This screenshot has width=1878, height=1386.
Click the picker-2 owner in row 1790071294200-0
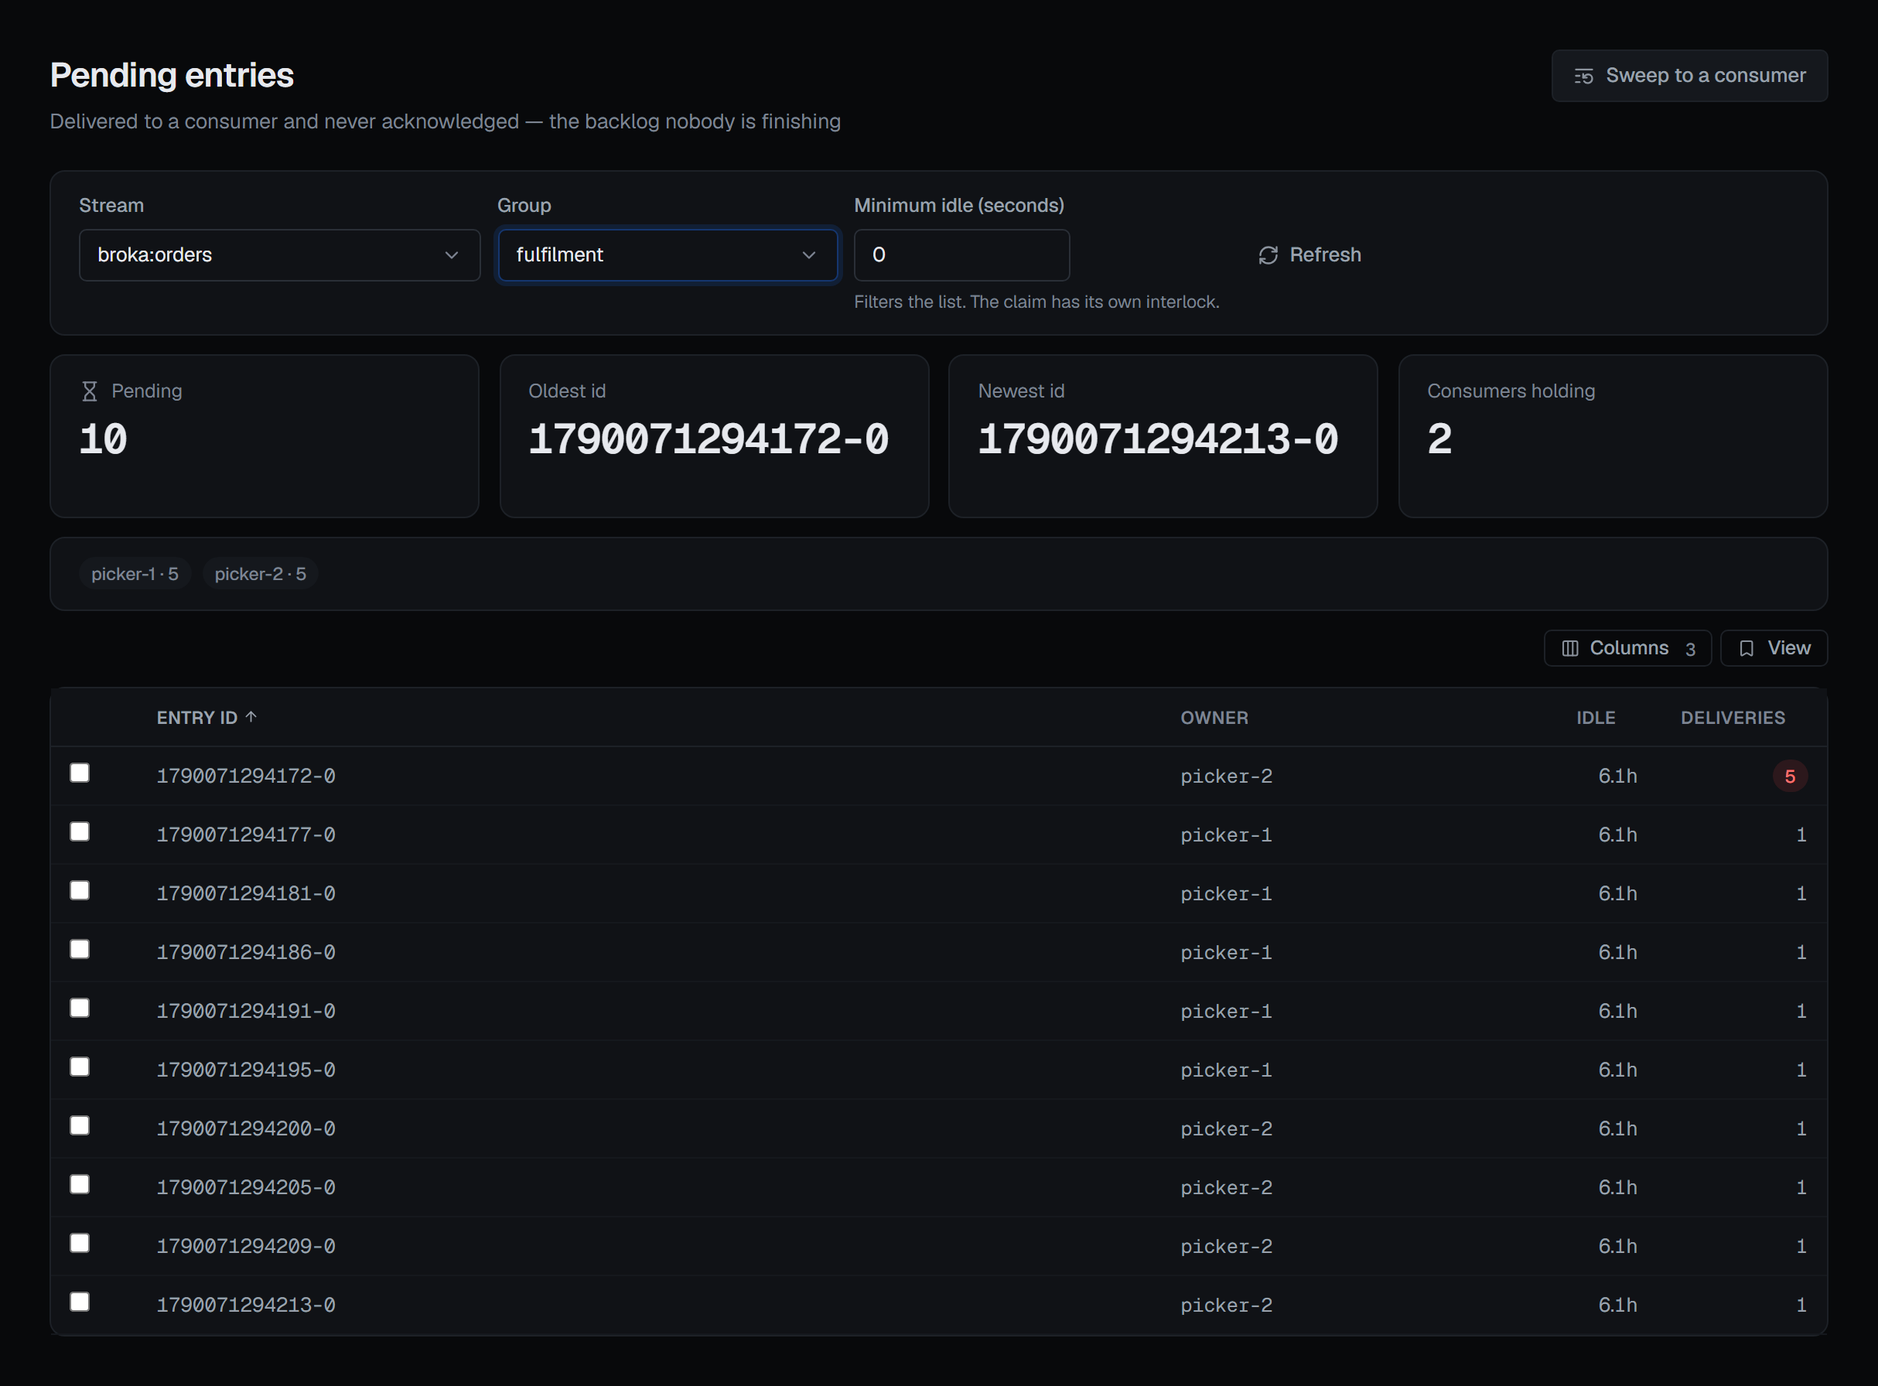(1226, 1129)
